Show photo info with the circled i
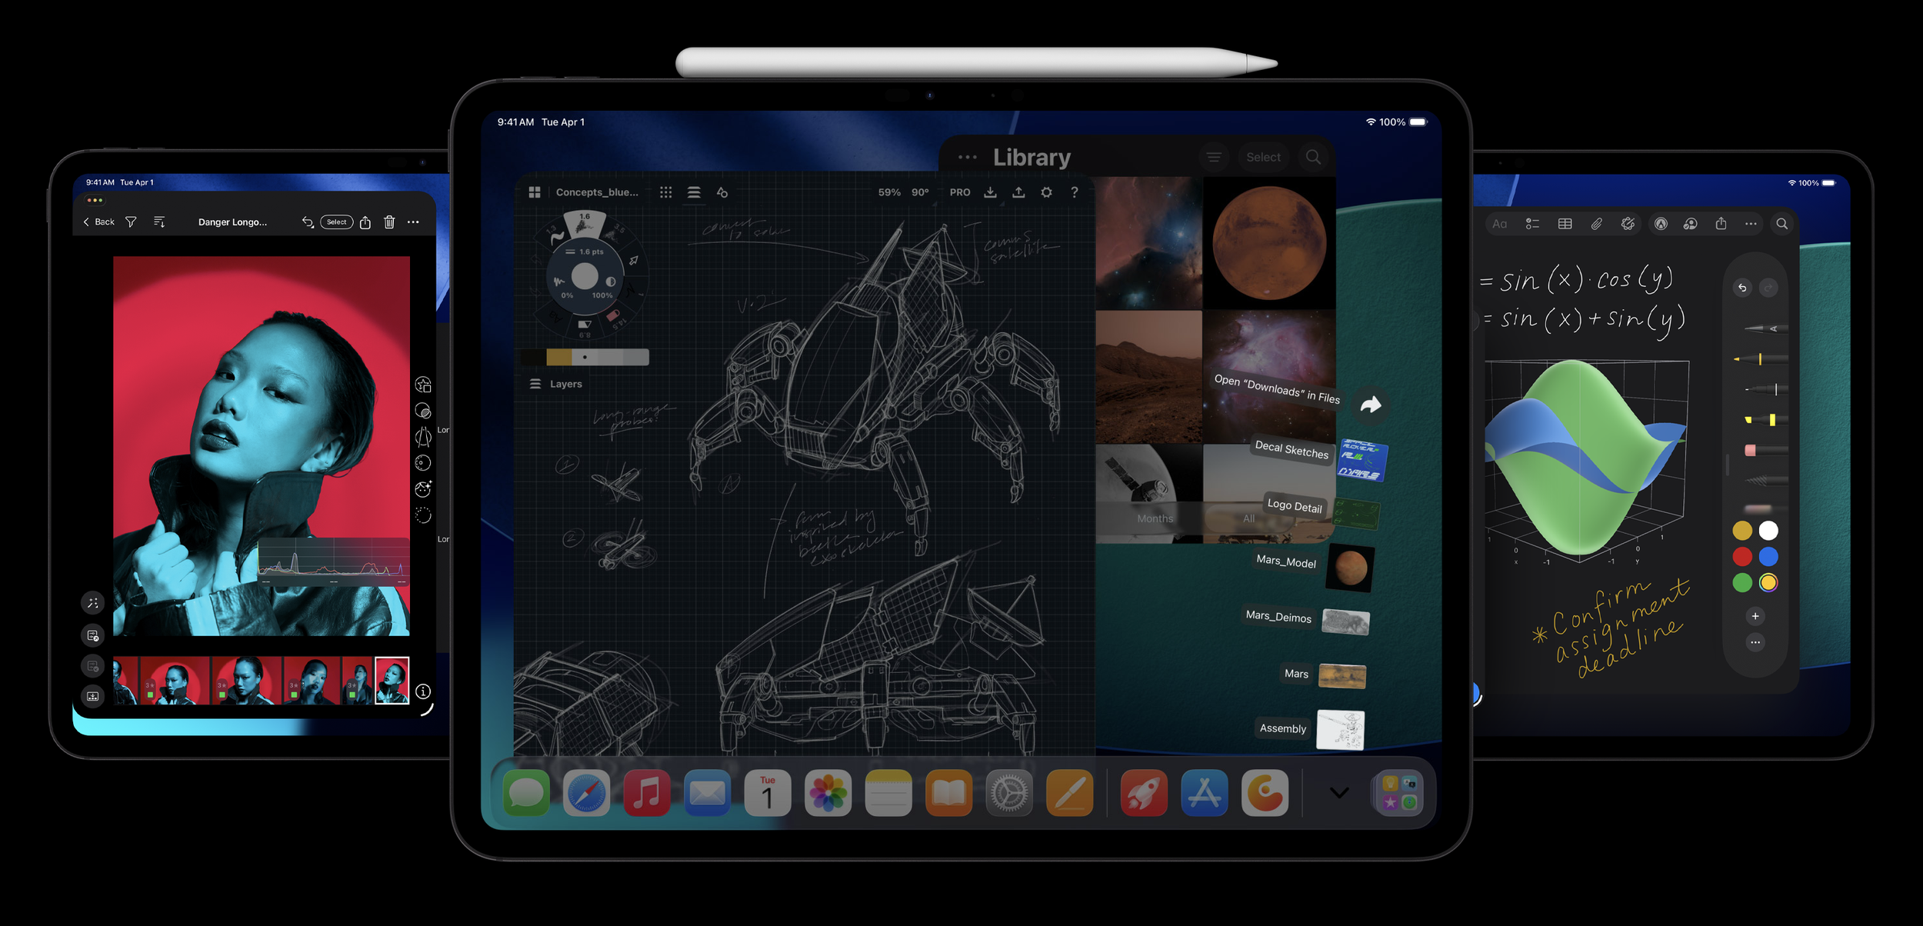The height and width of the screenshot is (926, 1923). pos(423,691)
